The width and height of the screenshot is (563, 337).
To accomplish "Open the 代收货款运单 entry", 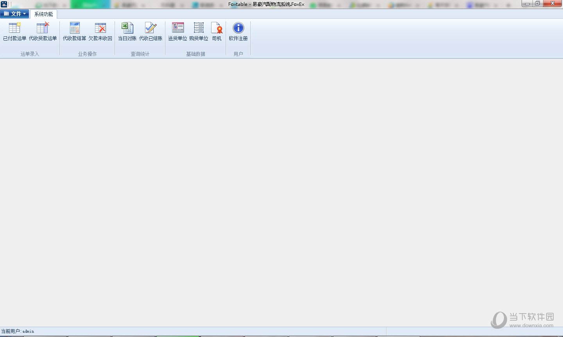I will coord(43,32).
